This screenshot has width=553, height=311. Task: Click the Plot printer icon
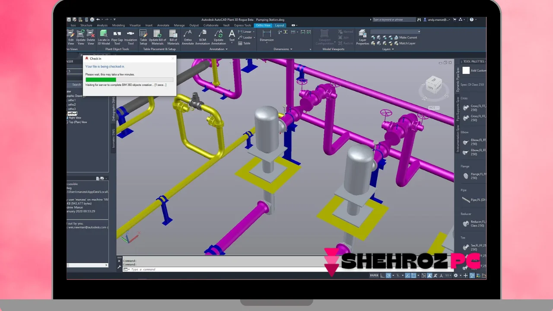click(x=92, y=19)
